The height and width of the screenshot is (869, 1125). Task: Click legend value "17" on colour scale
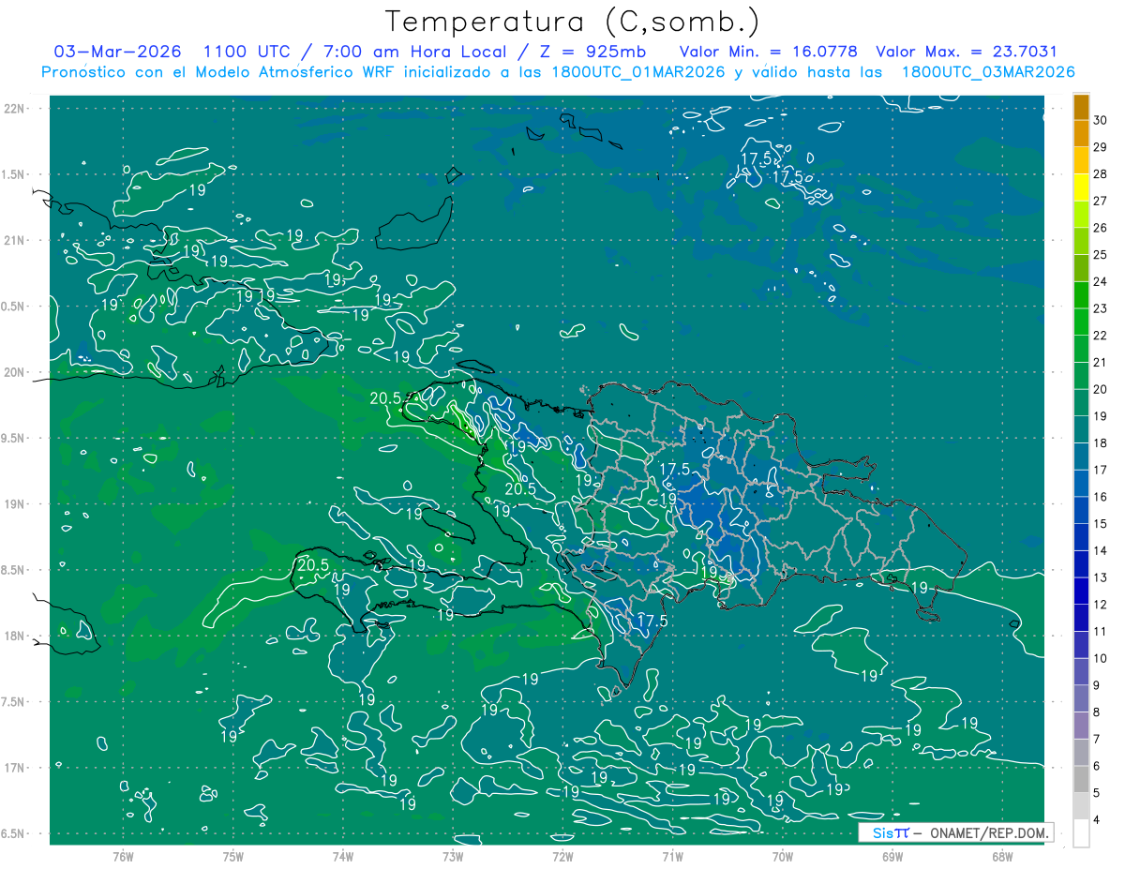1101,470
